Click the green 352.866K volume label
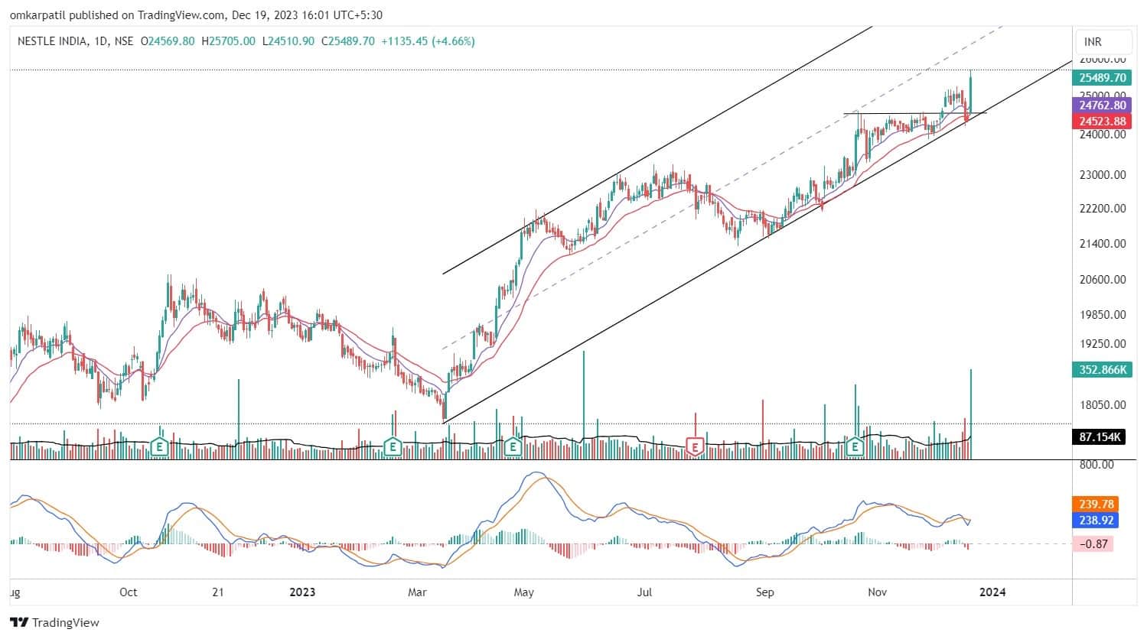 (x=1102, y=370)
